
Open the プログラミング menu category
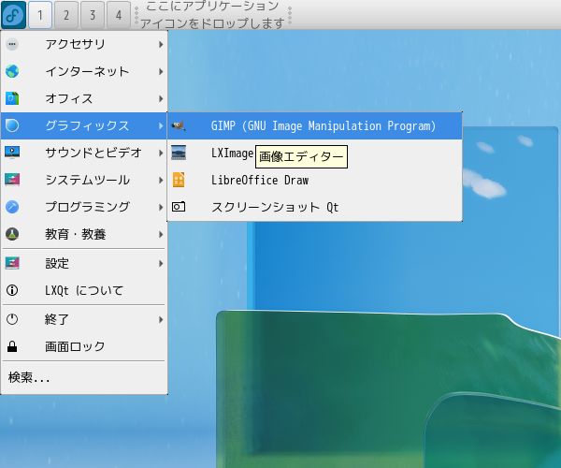point(84,207)
